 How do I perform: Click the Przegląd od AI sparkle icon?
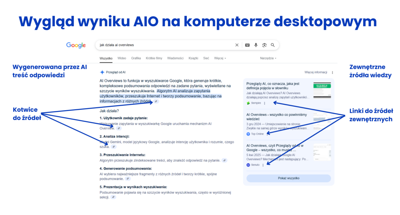(102, 72)
